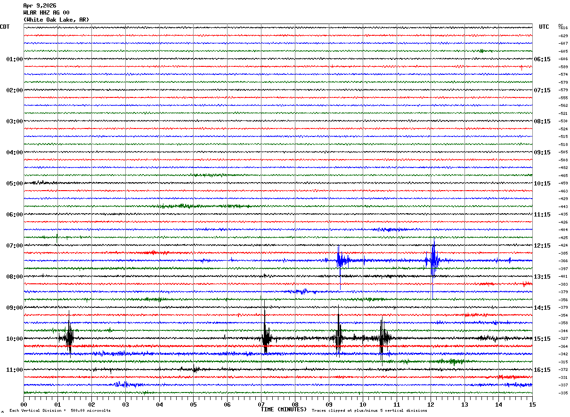
Task: Select the 07:00 CDT row label
Action: pos(15,246)
